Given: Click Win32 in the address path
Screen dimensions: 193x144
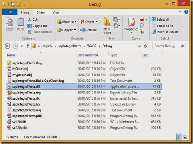Looking at the screenshot, I should (x=92, y=46).
